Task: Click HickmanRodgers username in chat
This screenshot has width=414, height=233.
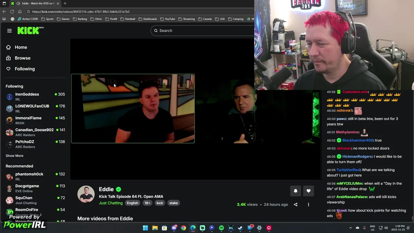Action: point(357,157)
